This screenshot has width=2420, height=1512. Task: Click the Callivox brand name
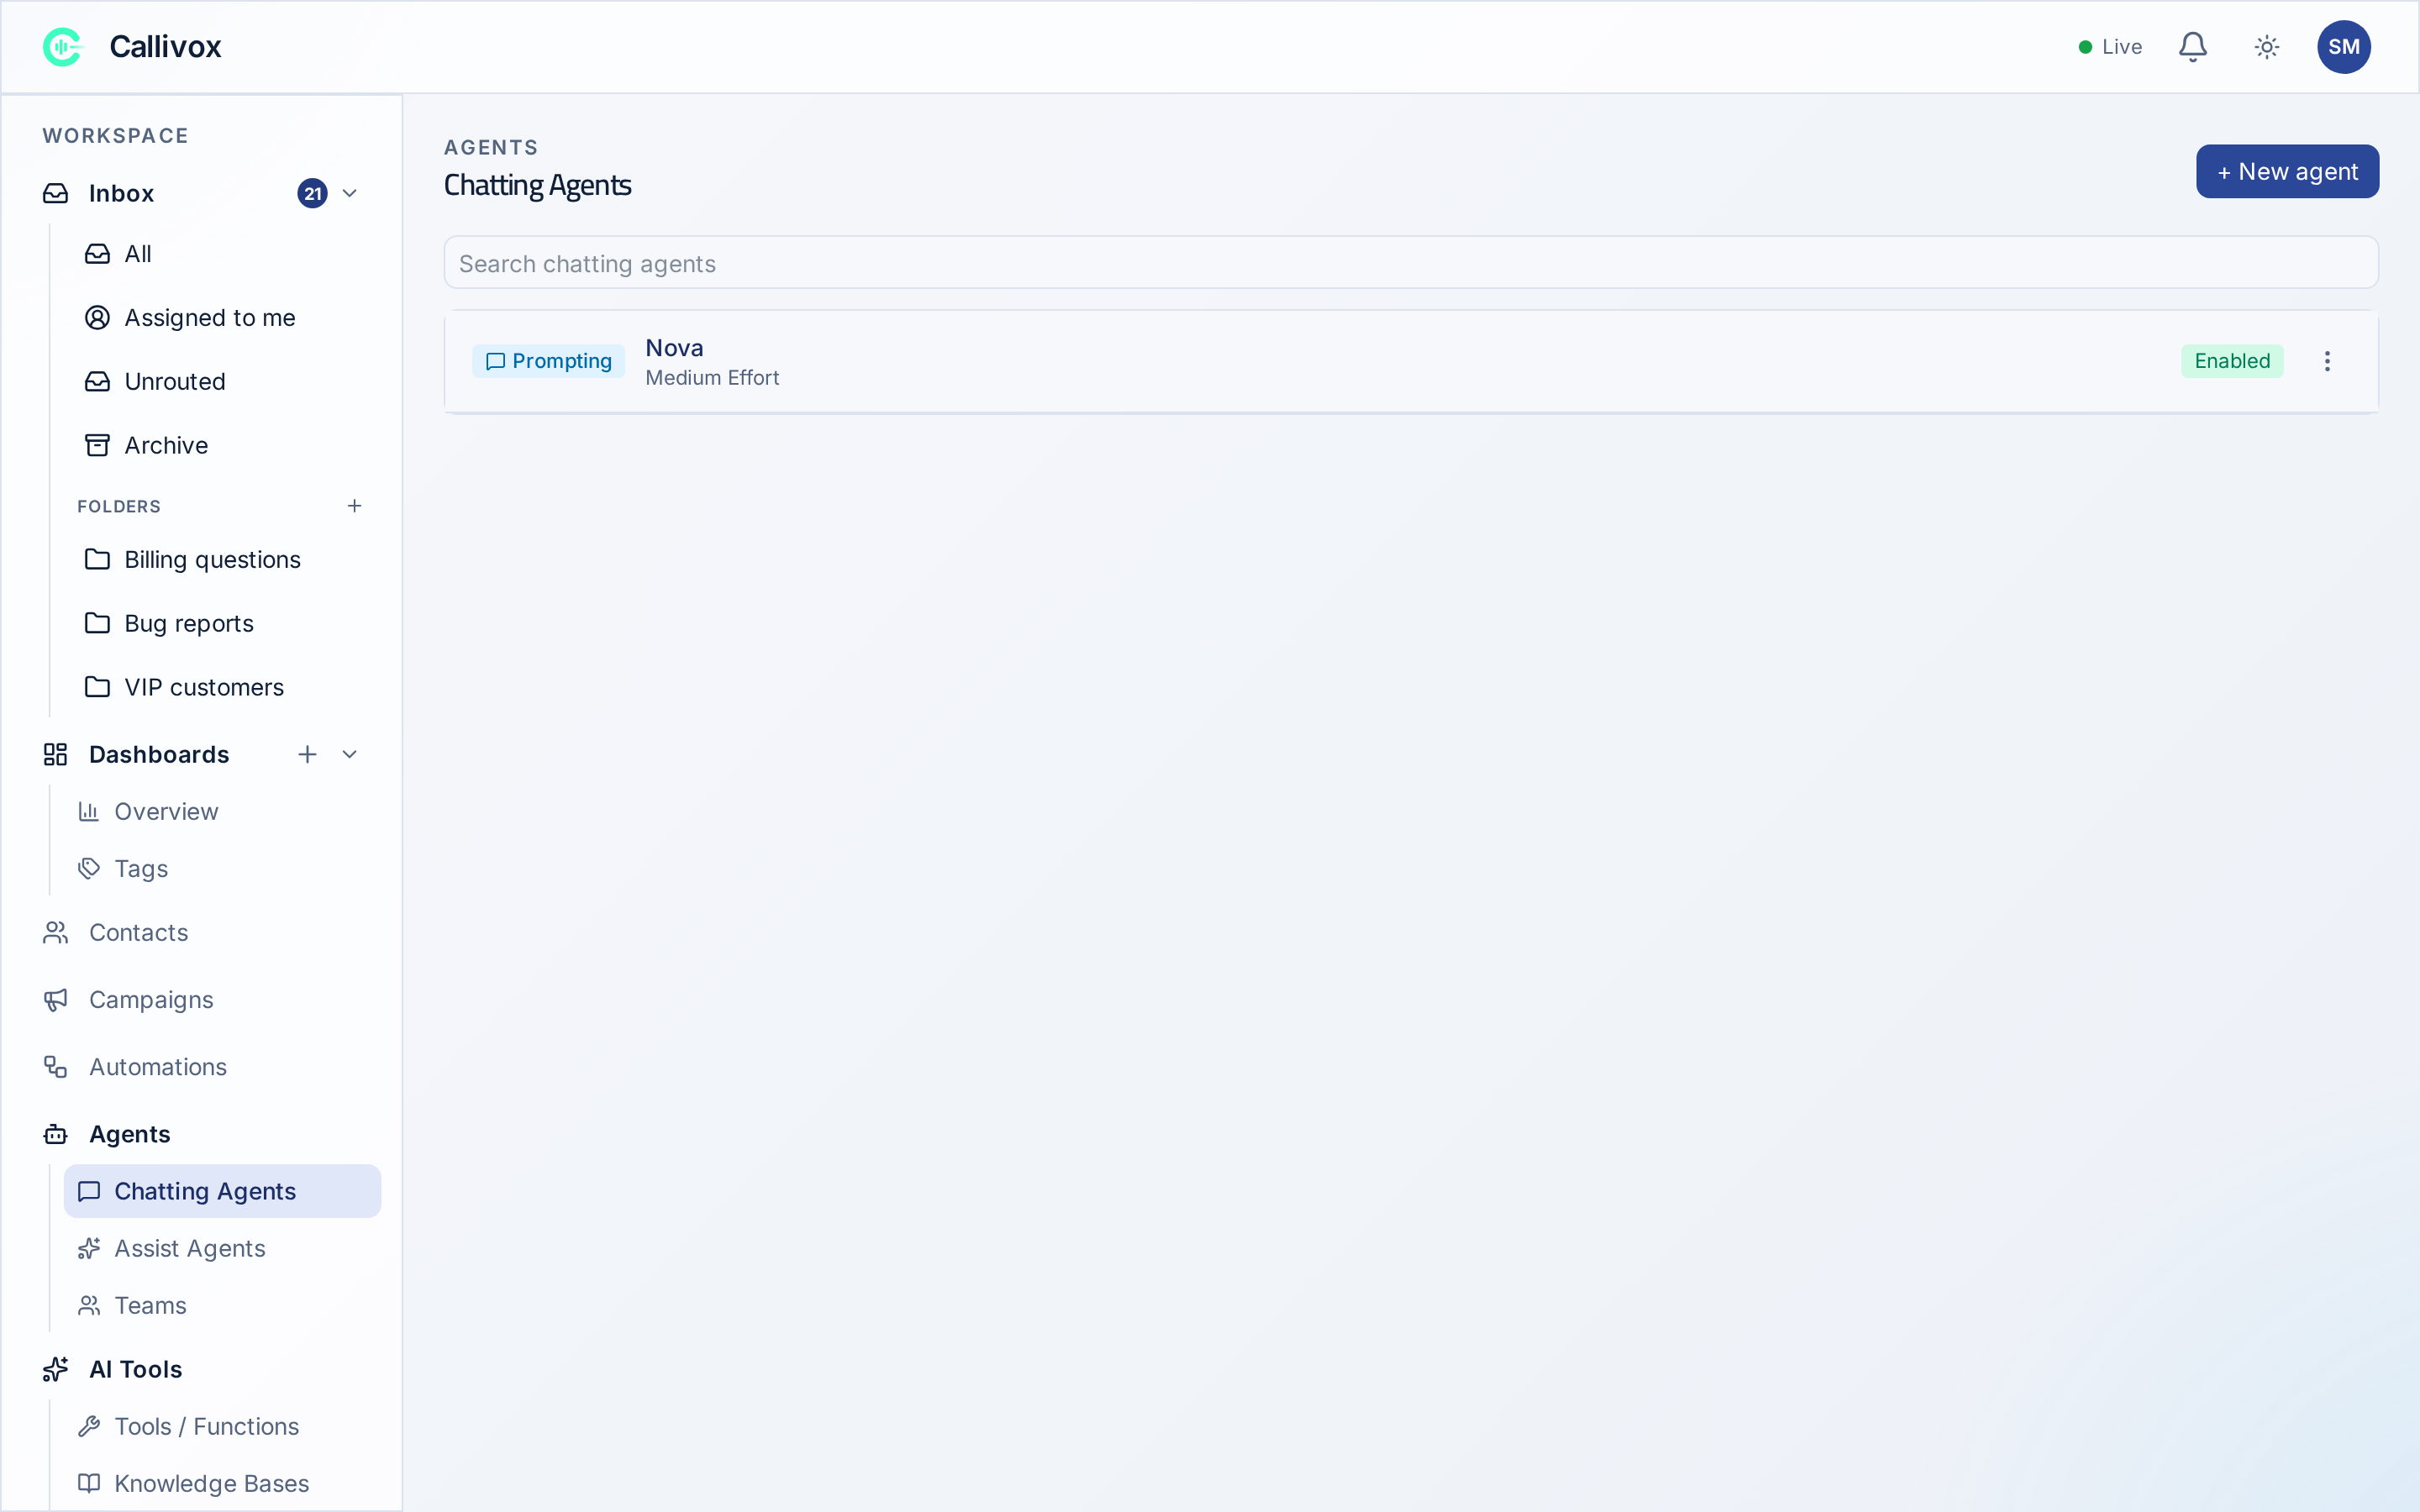point(165,47)
